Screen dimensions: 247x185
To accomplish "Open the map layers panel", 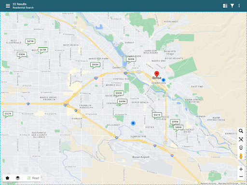I will tap(18, 178).
